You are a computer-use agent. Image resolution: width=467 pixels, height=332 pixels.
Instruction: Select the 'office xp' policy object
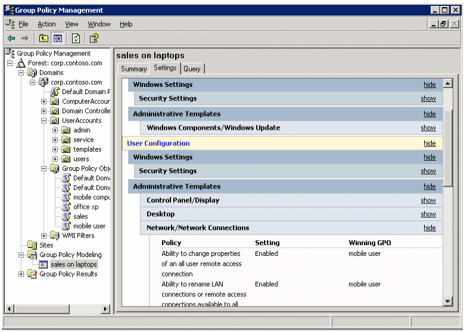(x=86, y=207)
